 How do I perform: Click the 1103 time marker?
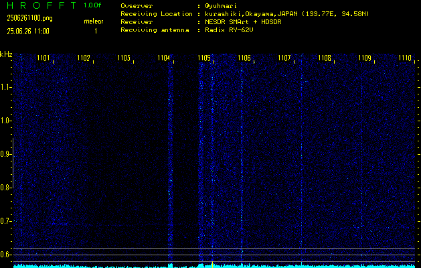[124, 58]
